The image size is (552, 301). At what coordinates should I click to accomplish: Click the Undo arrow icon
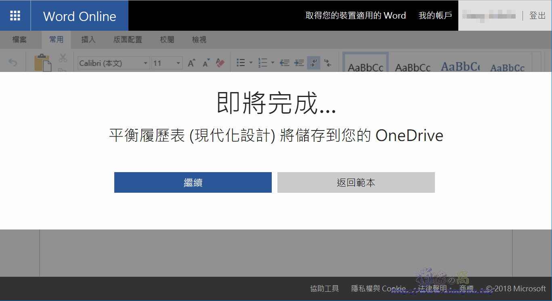pos(13,63)
